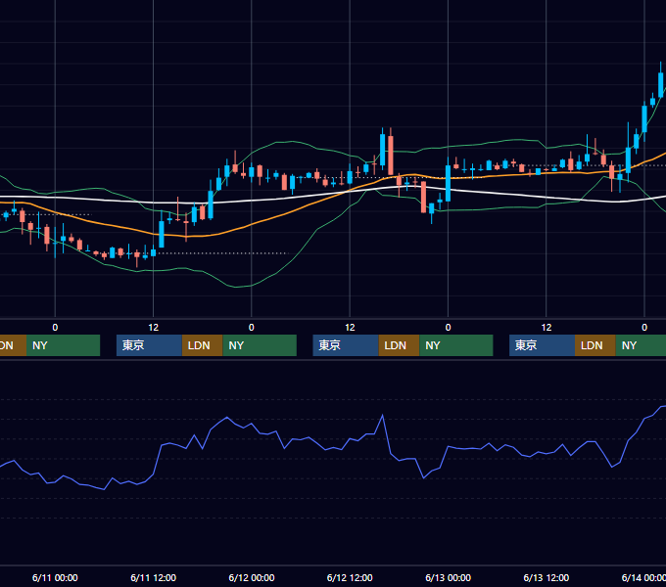Click the oscillator's sharp peak after 6/12 12:00
Screen dimensions: 666x587
click(383, 415)
